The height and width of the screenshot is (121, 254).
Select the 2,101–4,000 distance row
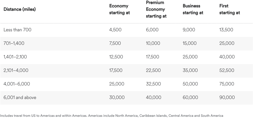(16, 70)
